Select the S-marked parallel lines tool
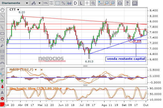Viewport: 163px width, 108px height. tap(2, 75)
